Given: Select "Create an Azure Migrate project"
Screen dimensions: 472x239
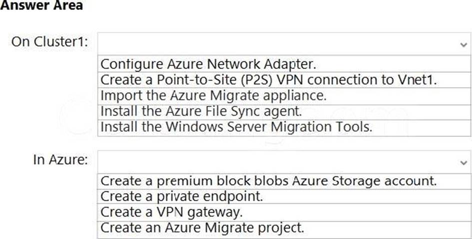Looking at the screenshot, I should pos(202,228).
